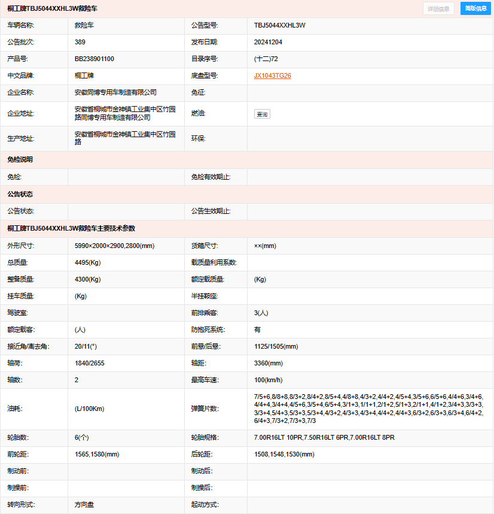Select the announcement model value TBJ5044XXHL3W
Screen dimensions: 494x514
tap(280, 26)
